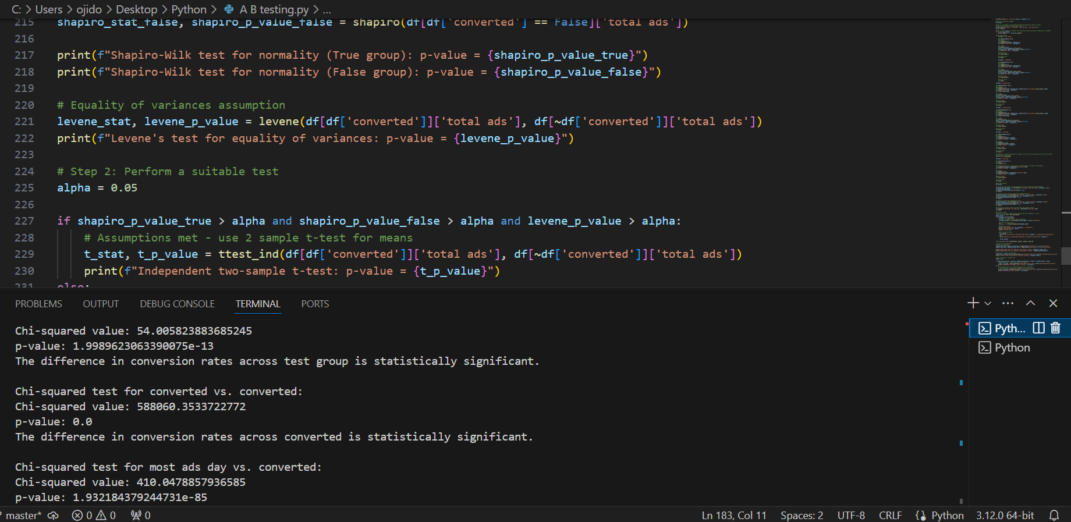Open the Desktop breadcrumb
This screenshot has width=1071, height=522.
137,9
